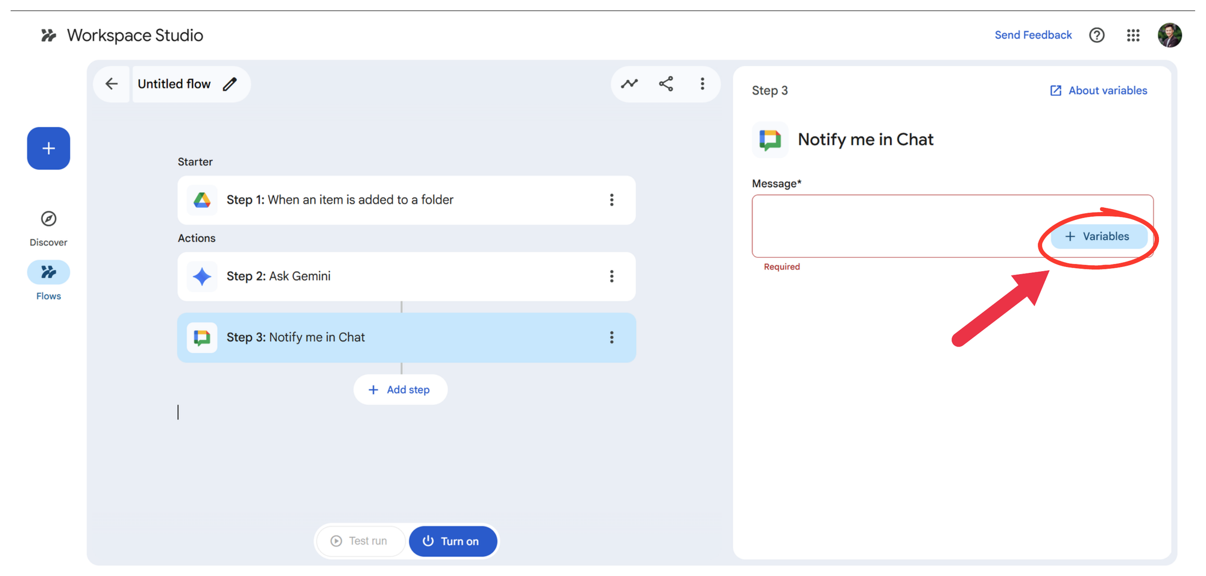
Task: Click the Send Feedback link
Action: [x=1033, y=35]
